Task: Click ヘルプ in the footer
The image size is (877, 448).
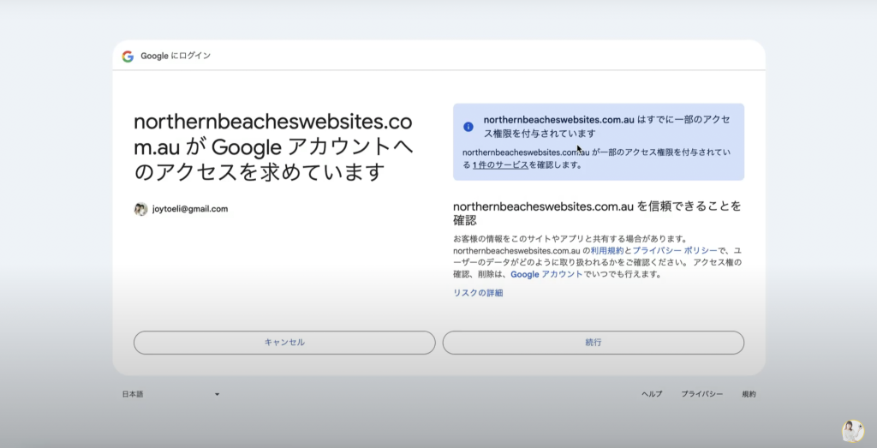Action: tap(652, 394)
